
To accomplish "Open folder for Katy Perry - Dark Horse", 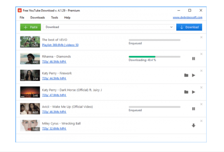I will coord(186,92).
